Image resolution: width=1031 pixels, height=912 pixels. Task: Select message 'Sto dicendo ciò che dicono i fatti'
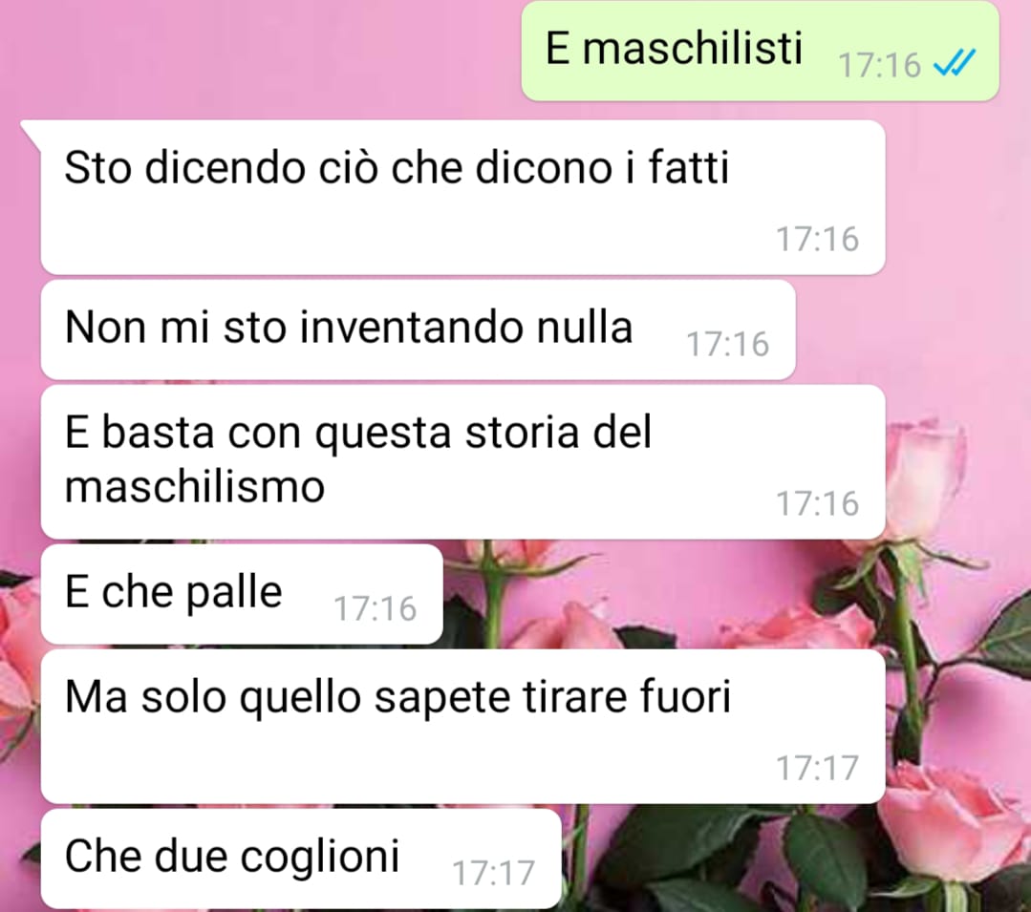coord(462,197)
